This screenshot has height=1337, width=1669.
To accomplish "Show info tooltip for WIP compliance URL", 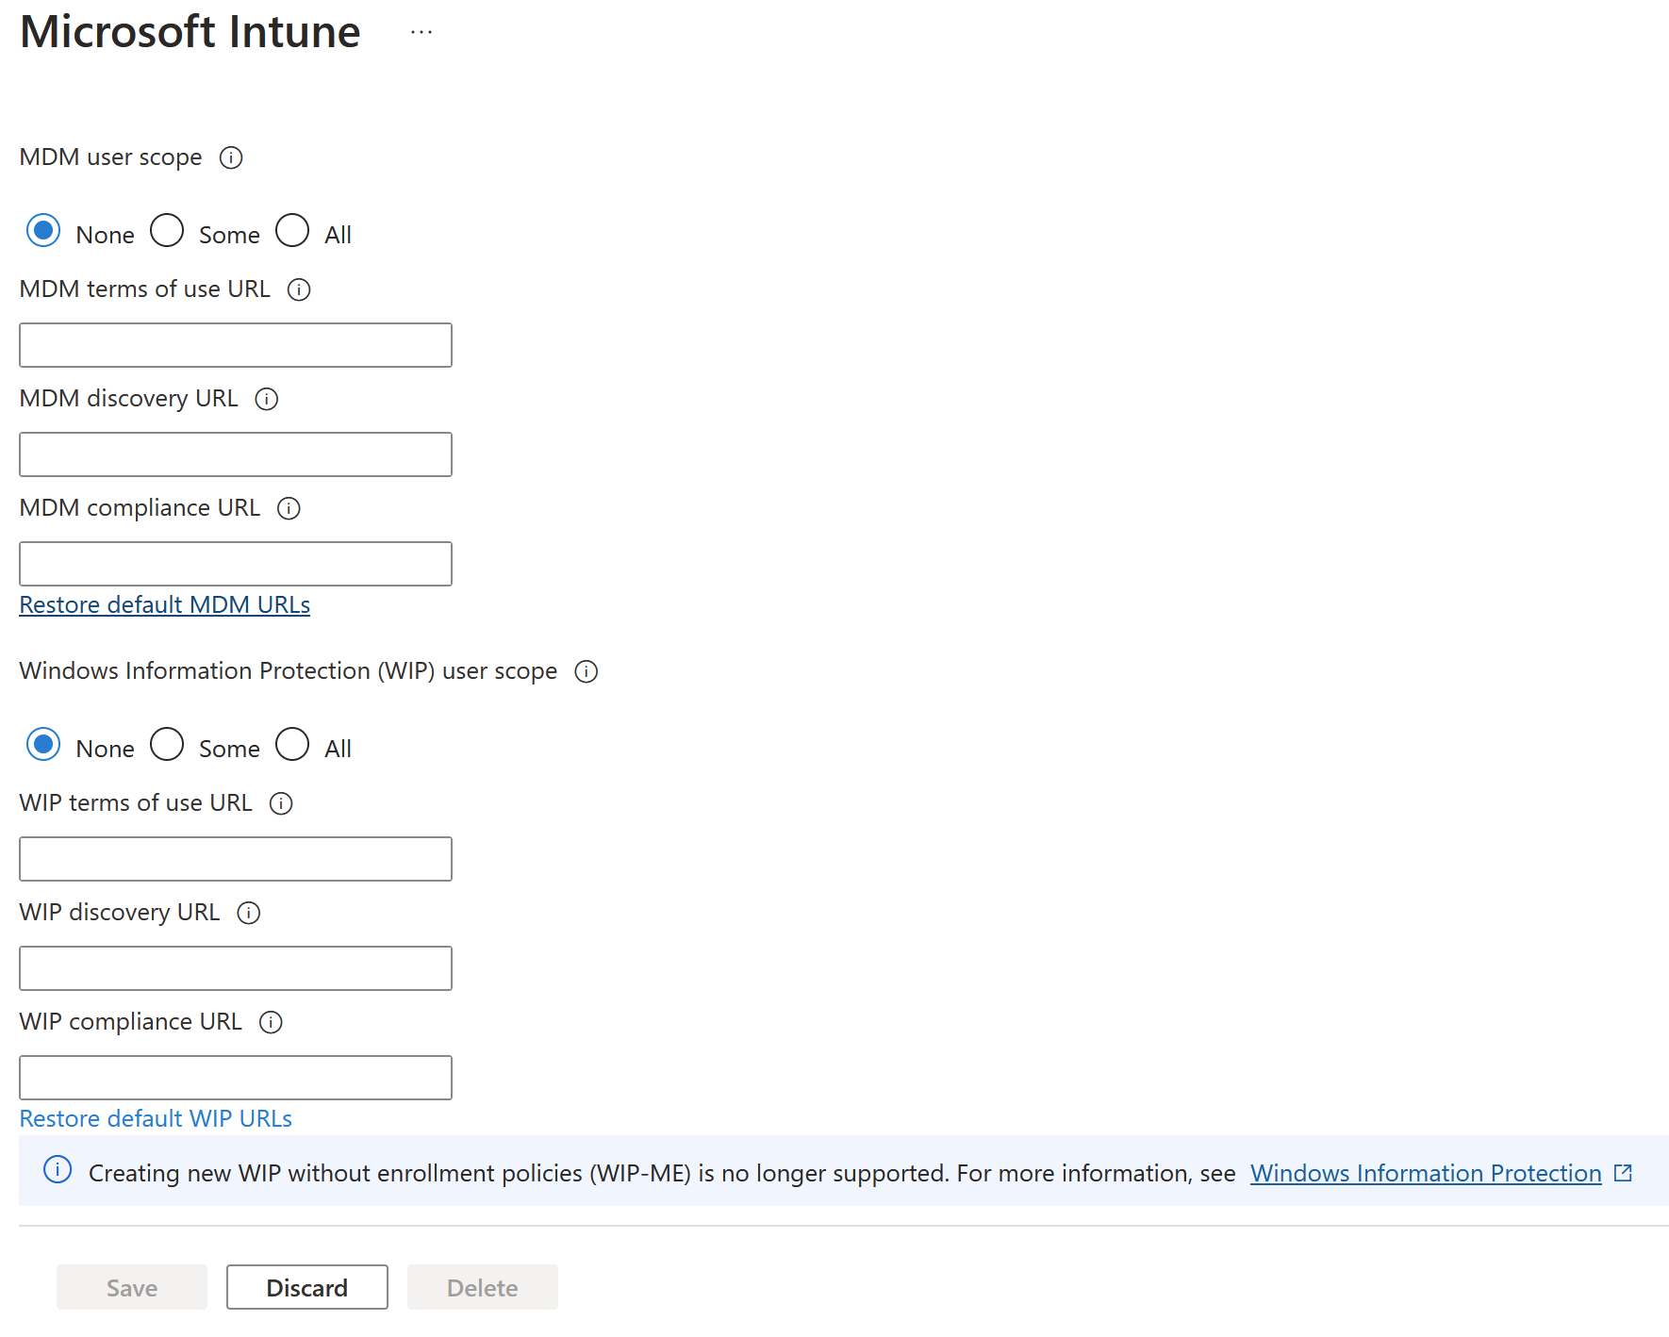I will point(271,1022).
